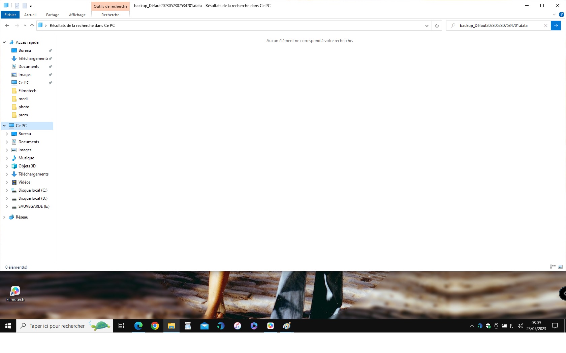Expand the ribbon with chevron
566x353 pixels.
554,14
